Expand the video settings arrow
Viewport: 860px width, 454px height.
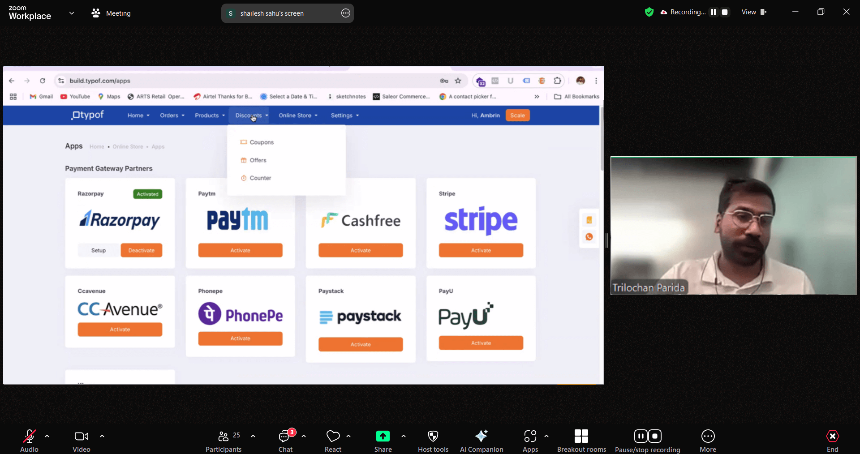tap(102, 436)
